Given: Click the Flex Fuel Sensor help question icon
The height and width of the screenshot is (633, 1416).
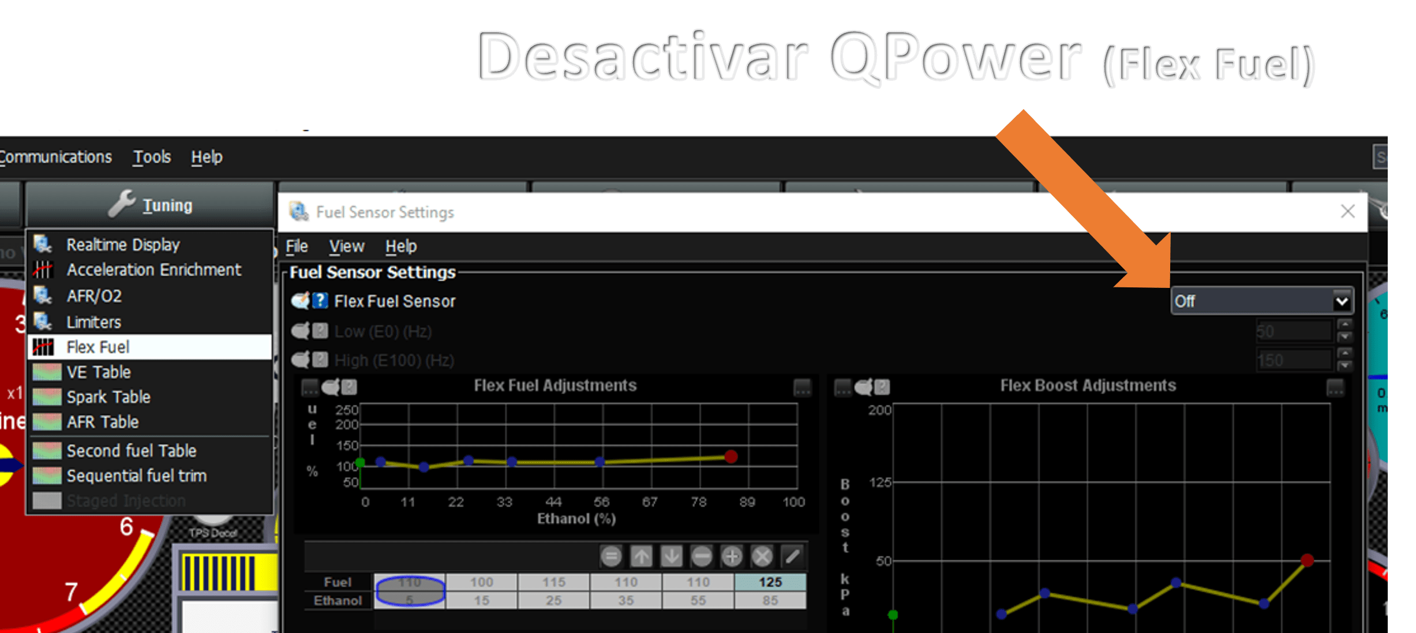Looking at the screenshot, I should [x=320, y=301].
